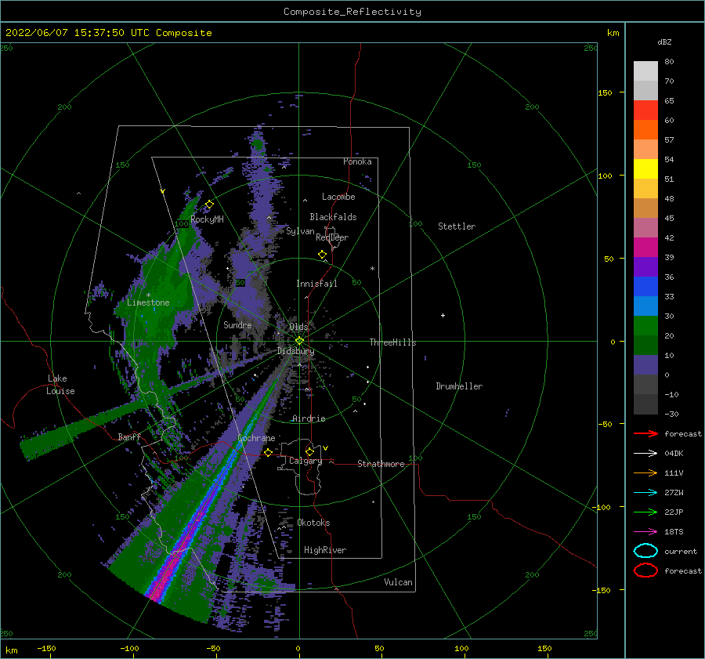The height and width of the screenshot is (659, 705).
Task: Click the yellow radar diamond between Olds and Didsbury
Action: (299, 341)
